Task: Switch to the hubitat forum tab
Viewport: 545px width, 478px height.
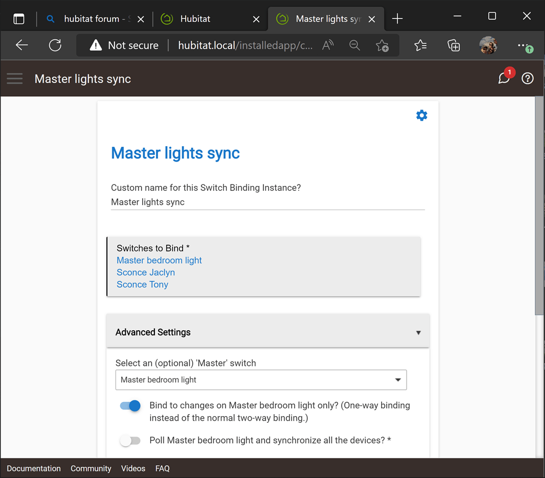Action: click(x=90, y=19)
